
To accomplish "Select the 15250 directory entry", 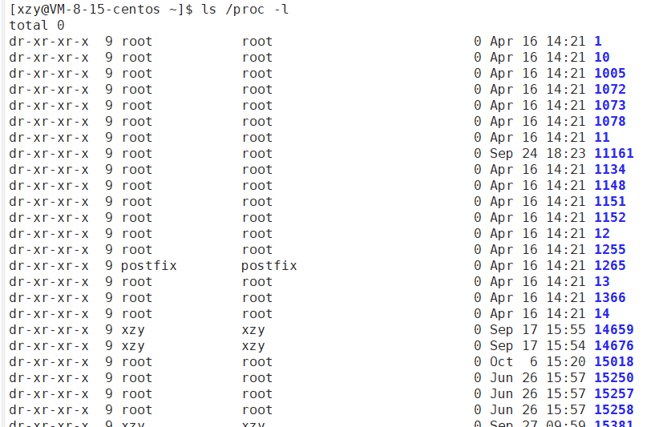I will point(613,377).
